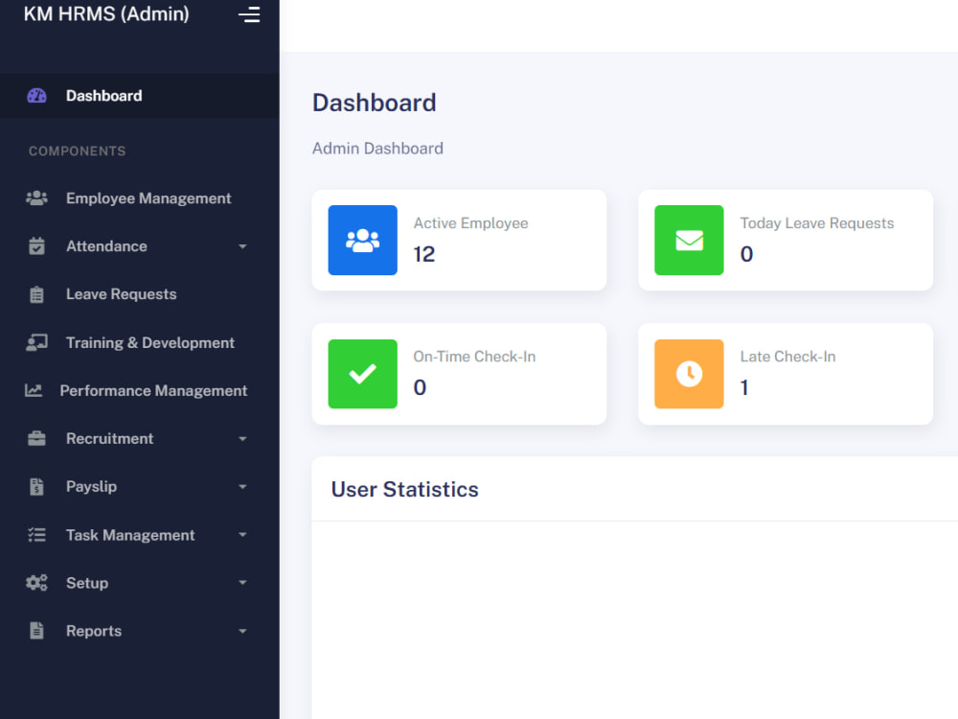Click the Reports document icon
The height and width of the screenshot is (719, 958).
coord(36,631)
